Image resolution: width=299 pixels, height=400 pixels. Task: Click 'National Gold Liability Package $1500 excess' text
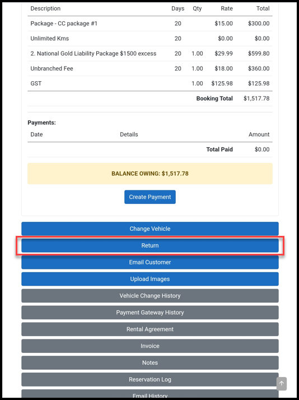97,54
